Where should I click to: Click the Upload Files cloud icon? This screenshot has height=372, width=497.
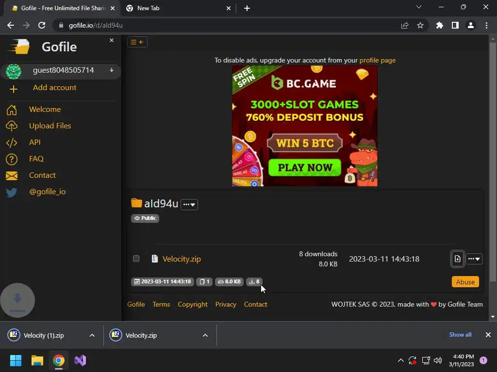[12, 126]
